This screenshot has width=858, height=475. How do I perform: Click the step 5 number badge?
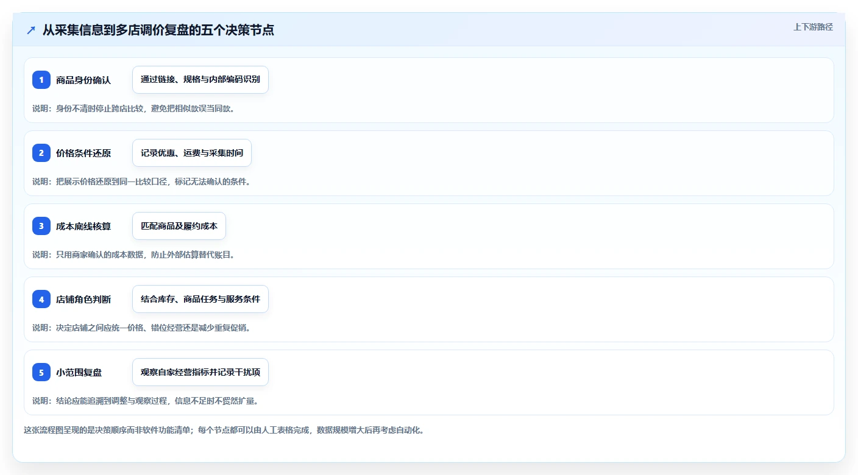41,372
